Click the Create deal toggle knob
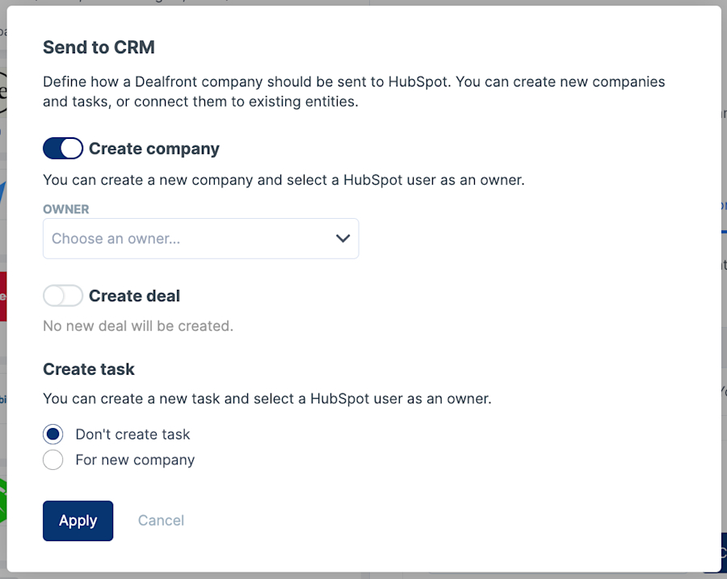This screenshot has height=579, width=727. 55,296
